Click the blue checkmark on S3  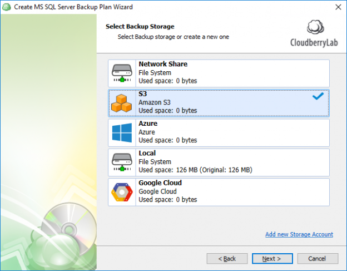318,96
